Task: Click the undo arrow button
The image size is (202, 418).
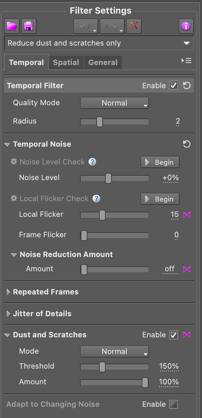Action: pyautogui.click(x=86, y=26)
